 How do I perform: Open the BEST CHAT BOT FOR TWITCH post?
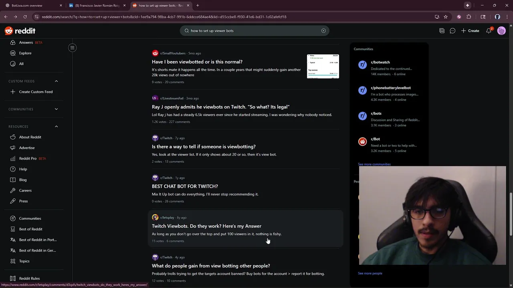click(x=185, y=186)
